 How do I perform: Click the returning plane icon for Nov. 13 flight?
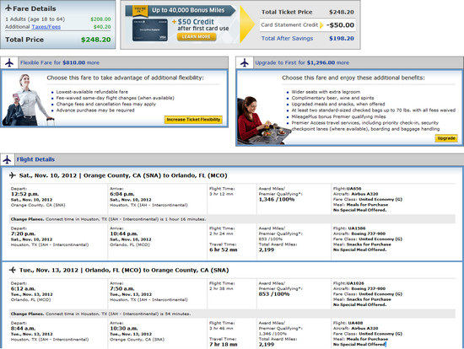pyautogui.click(x=13, y=270)
